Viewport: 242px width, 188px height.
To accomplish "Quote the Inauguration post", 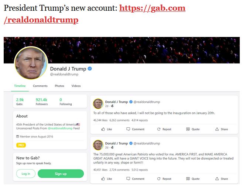I will (193, 129).
